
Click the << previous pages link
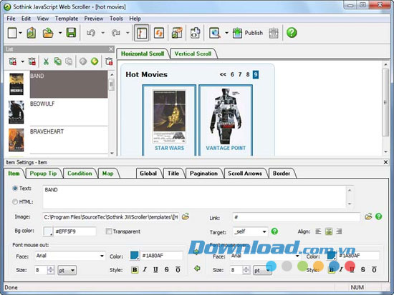pos(223,74)
